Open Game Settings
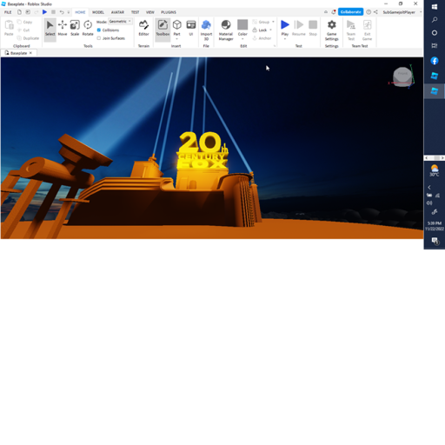Viewport: 445px width, 445px height. [331, 30]
